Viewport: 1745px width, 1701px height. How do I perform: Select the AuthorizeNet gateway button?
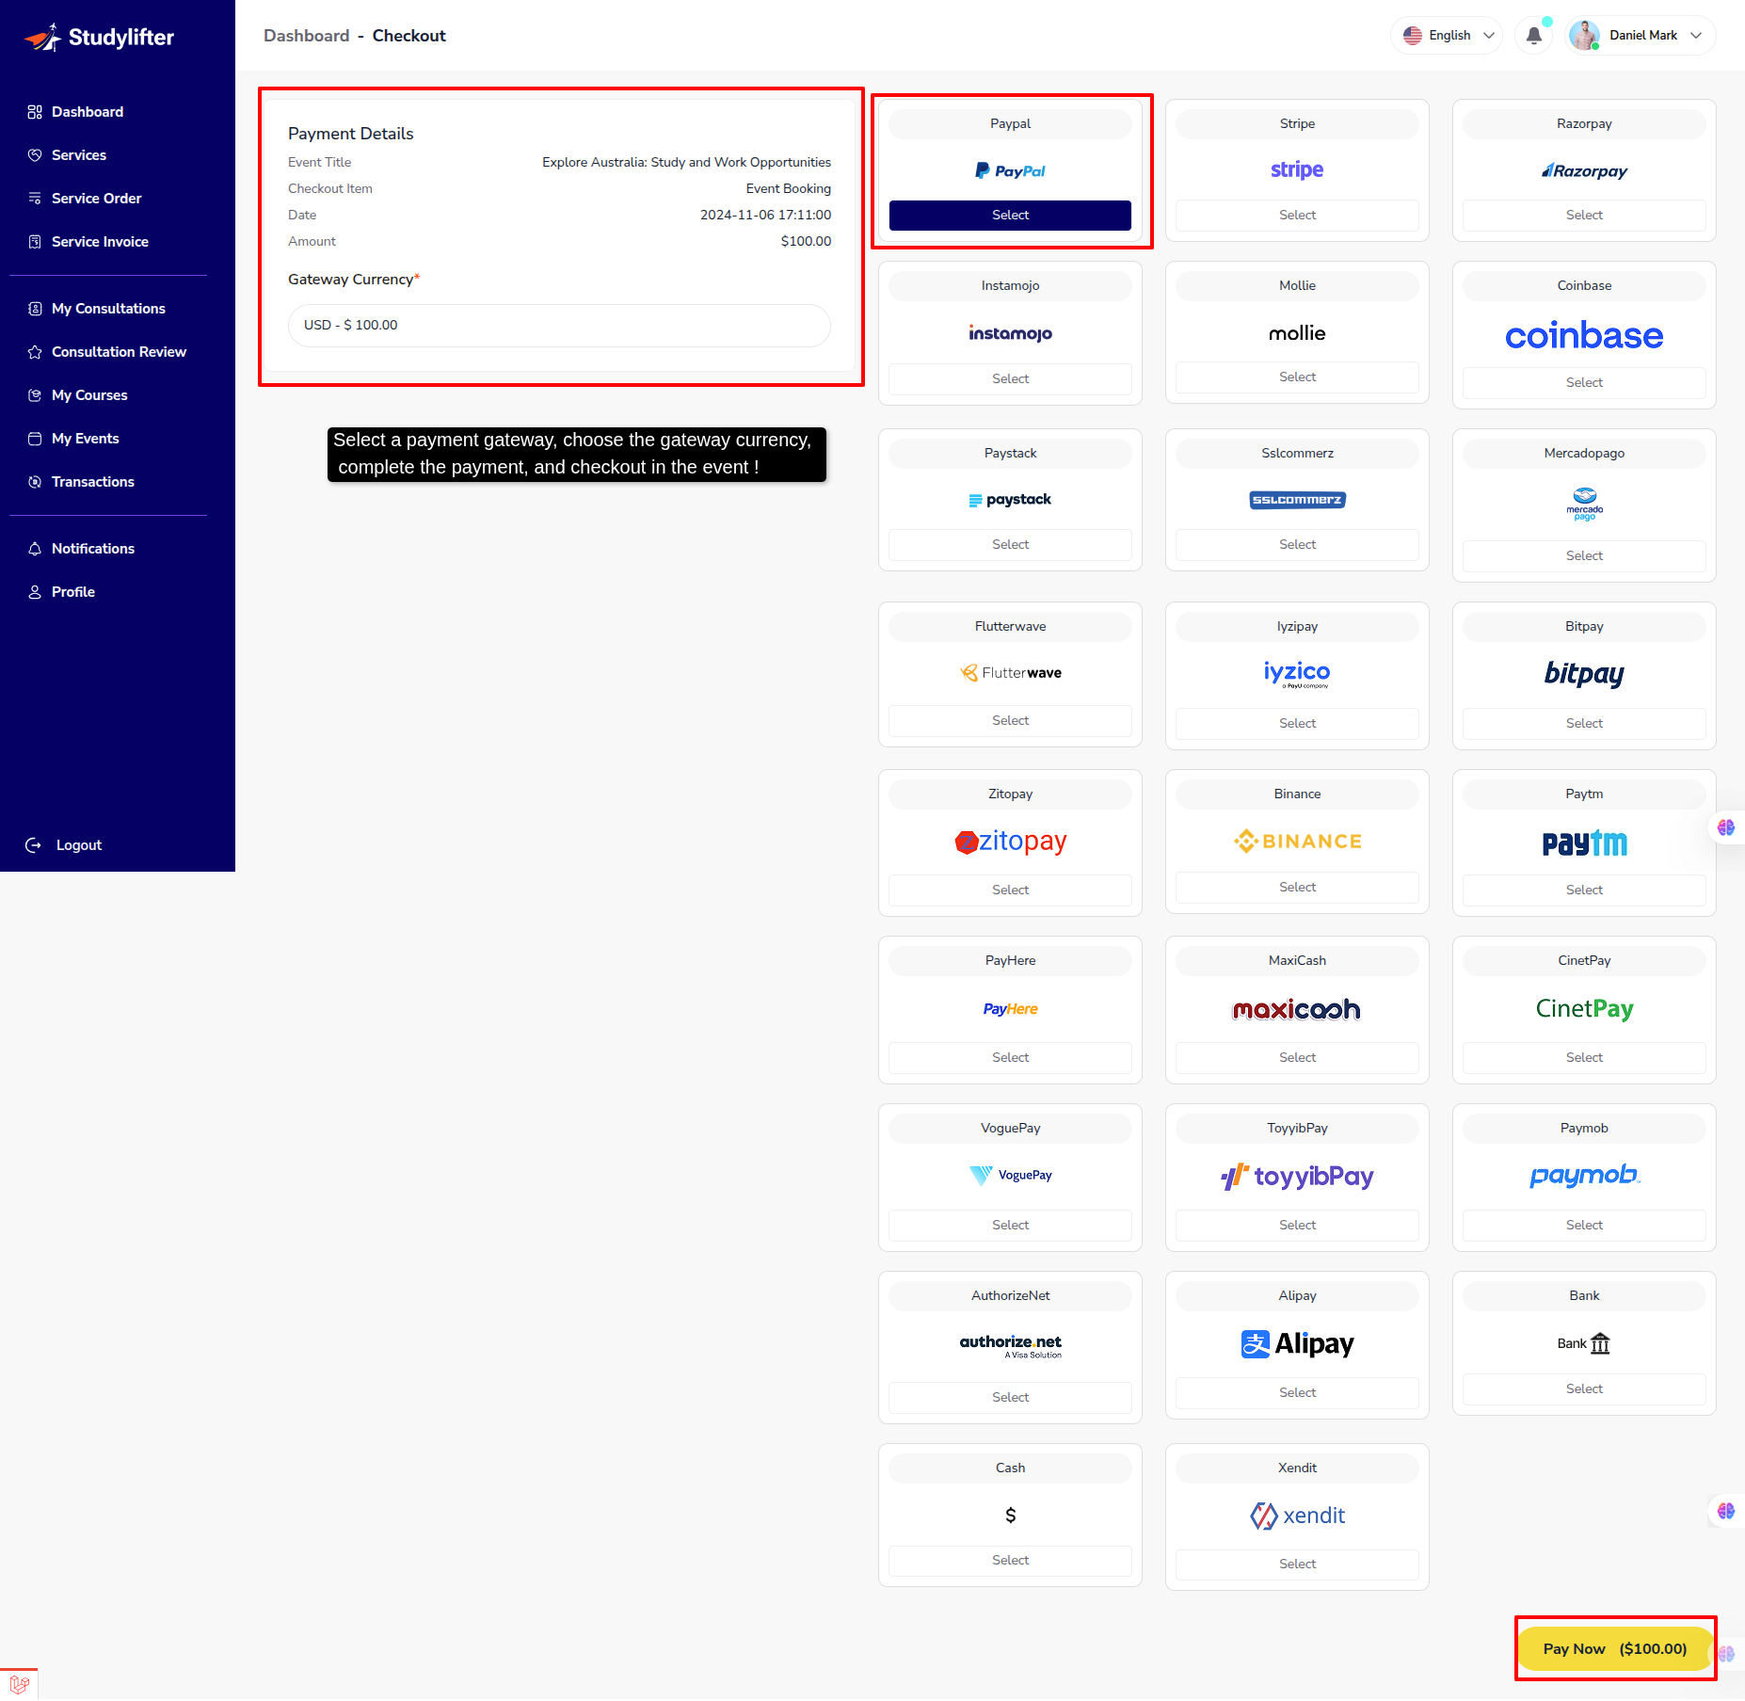point(1010,1398)
